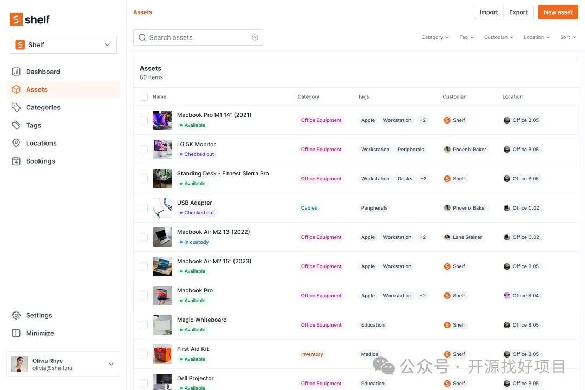Click Phoenix Baker avatar in LG 5K Monitor row
The height and width of the screenshot is (390, 585).
[447, 149]
